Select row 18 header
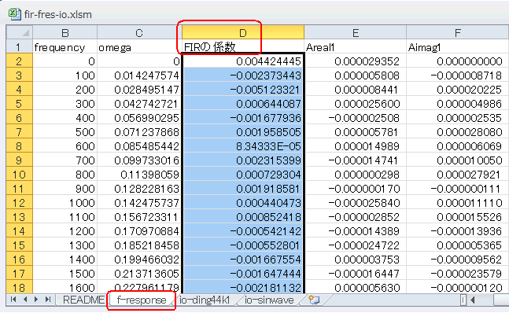The height and width of the screenshot is (313, 509). point(19,288)
